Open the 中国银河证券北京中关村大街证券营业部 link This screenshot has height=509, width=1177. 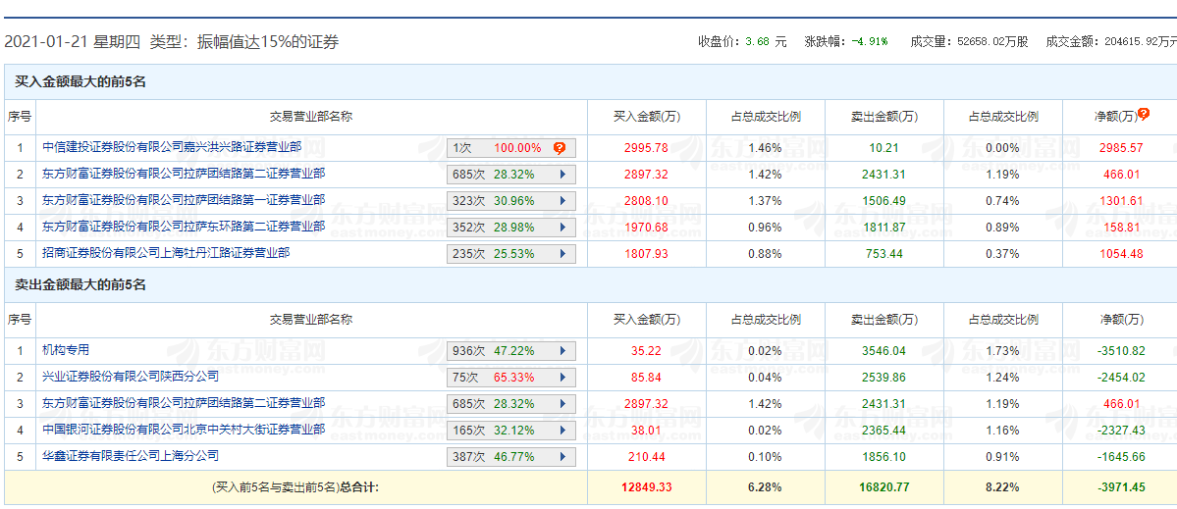point(184,430)
